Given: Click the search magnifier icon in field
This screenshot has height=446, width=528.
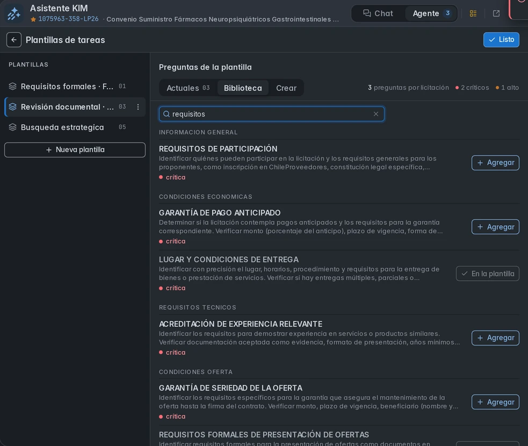Looking at the screenshot, I should (x=167, y=114).
